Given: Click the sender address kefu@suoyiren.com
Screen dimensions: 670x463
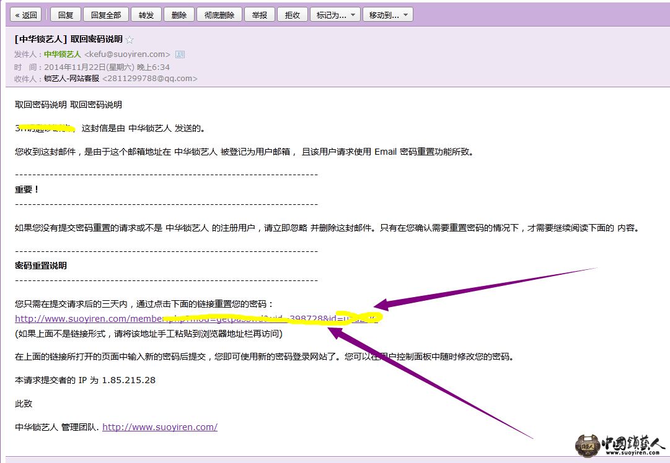Looking at the screenshot, I should 127,54.
